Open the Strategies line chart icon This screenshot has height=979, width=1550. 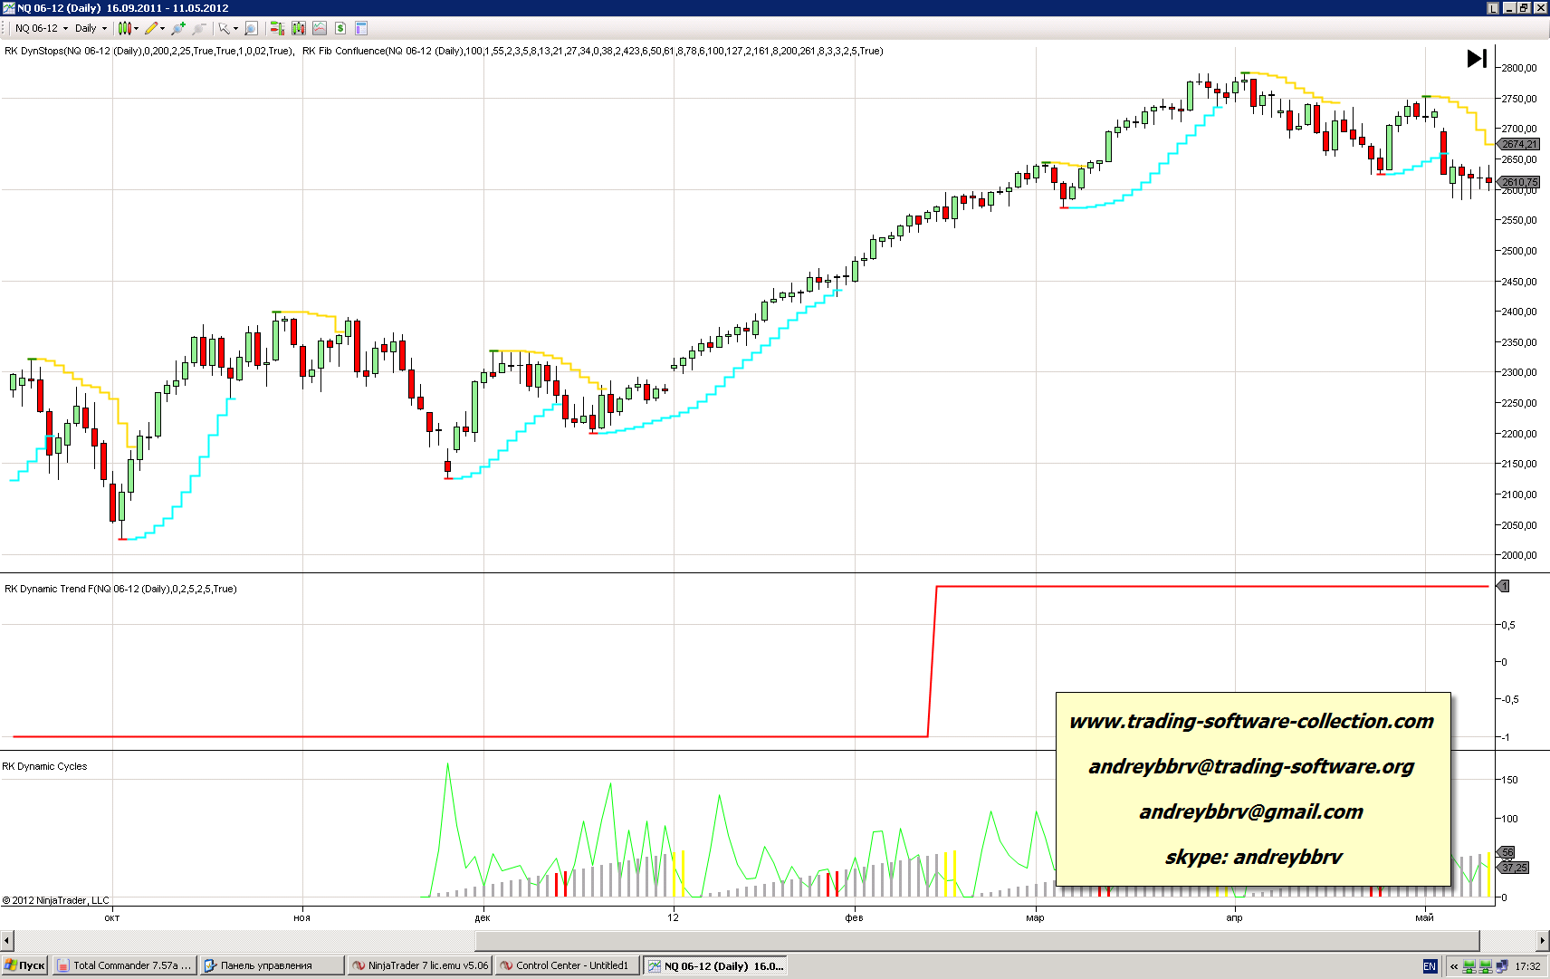click(x=320, y=28)
